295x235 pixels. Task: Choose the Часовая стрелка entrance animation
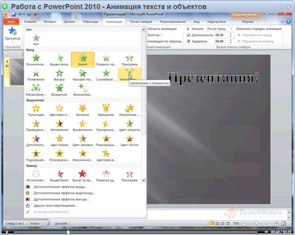(83, 75)
